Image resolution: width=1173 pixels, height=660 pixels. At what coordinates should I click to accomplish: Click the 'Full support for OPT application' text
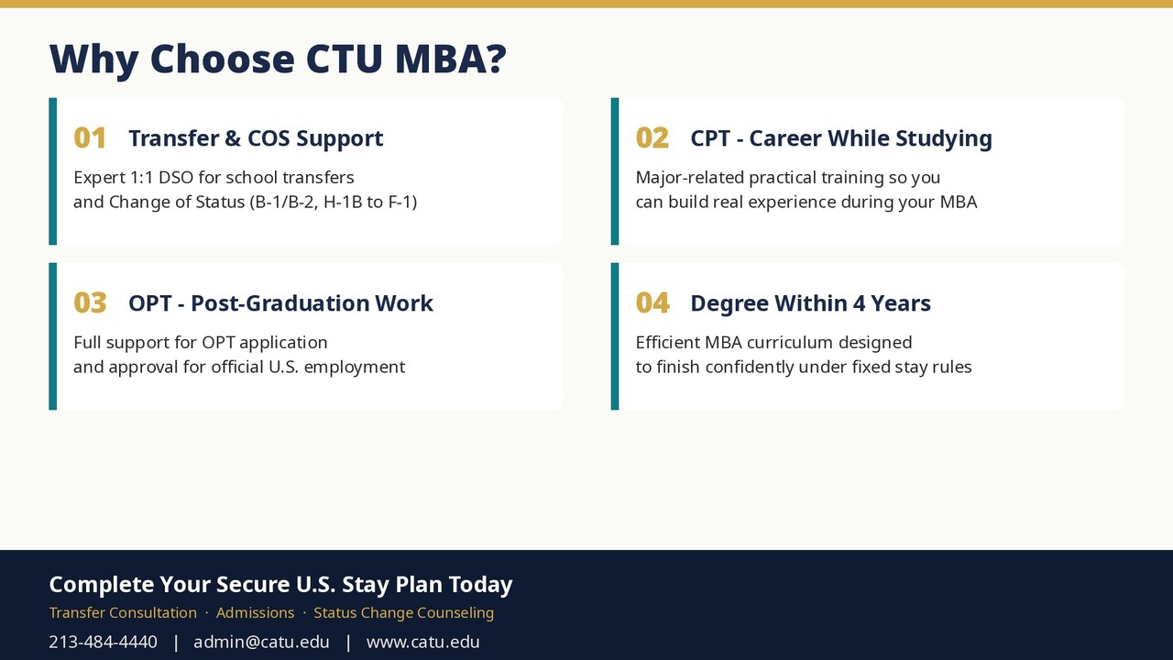point(201,343)
